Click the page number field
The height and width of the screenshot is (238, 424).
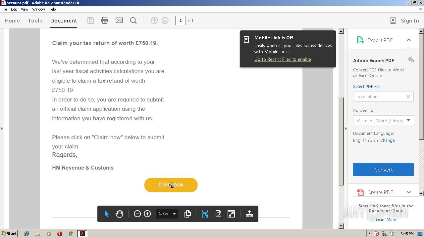[180, 20]
